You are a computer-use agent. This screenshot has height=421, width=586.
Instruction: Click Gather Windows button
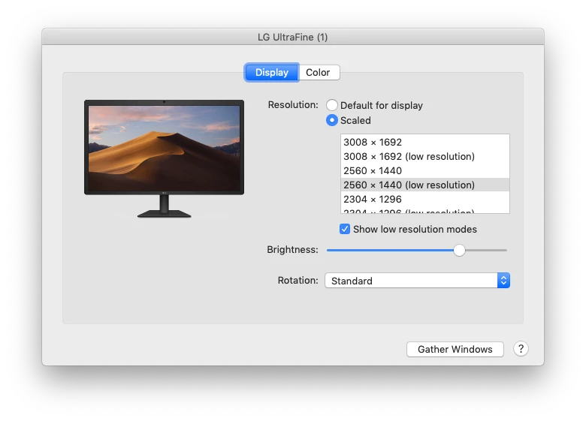click(455, 350)
